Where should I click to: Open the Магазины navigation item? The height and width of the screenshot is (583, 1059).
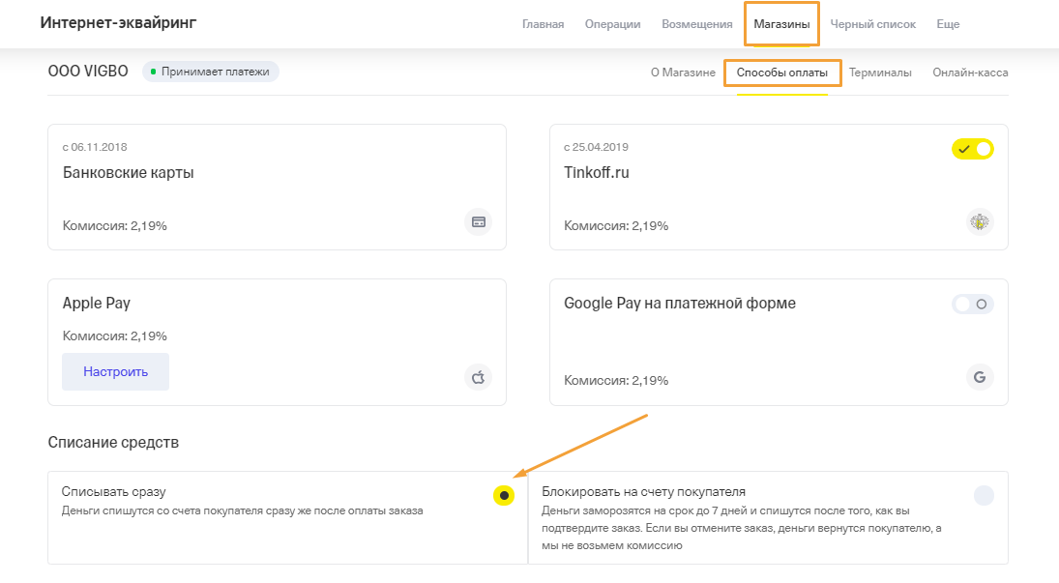tap(781, 24)
